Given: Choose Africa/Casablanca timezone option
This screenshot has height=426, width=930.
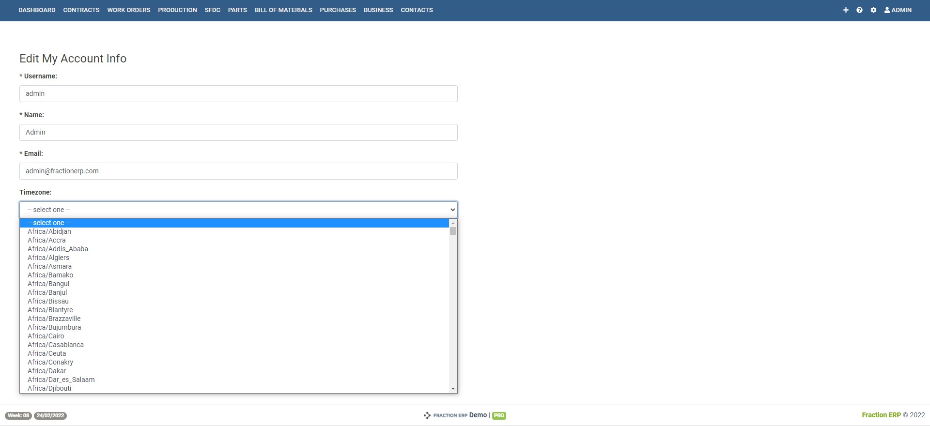Looking at the screenshot, I should click(56, 345).
